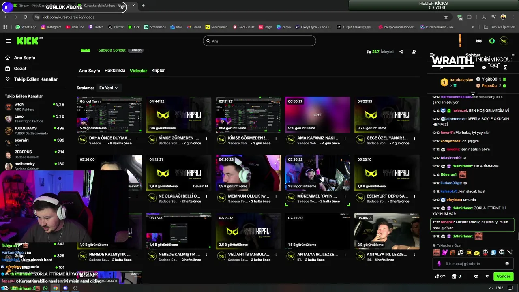Open the hamburger sidebar menu
The width and height of the screenshot is (519, 292).
pos(9,41)
